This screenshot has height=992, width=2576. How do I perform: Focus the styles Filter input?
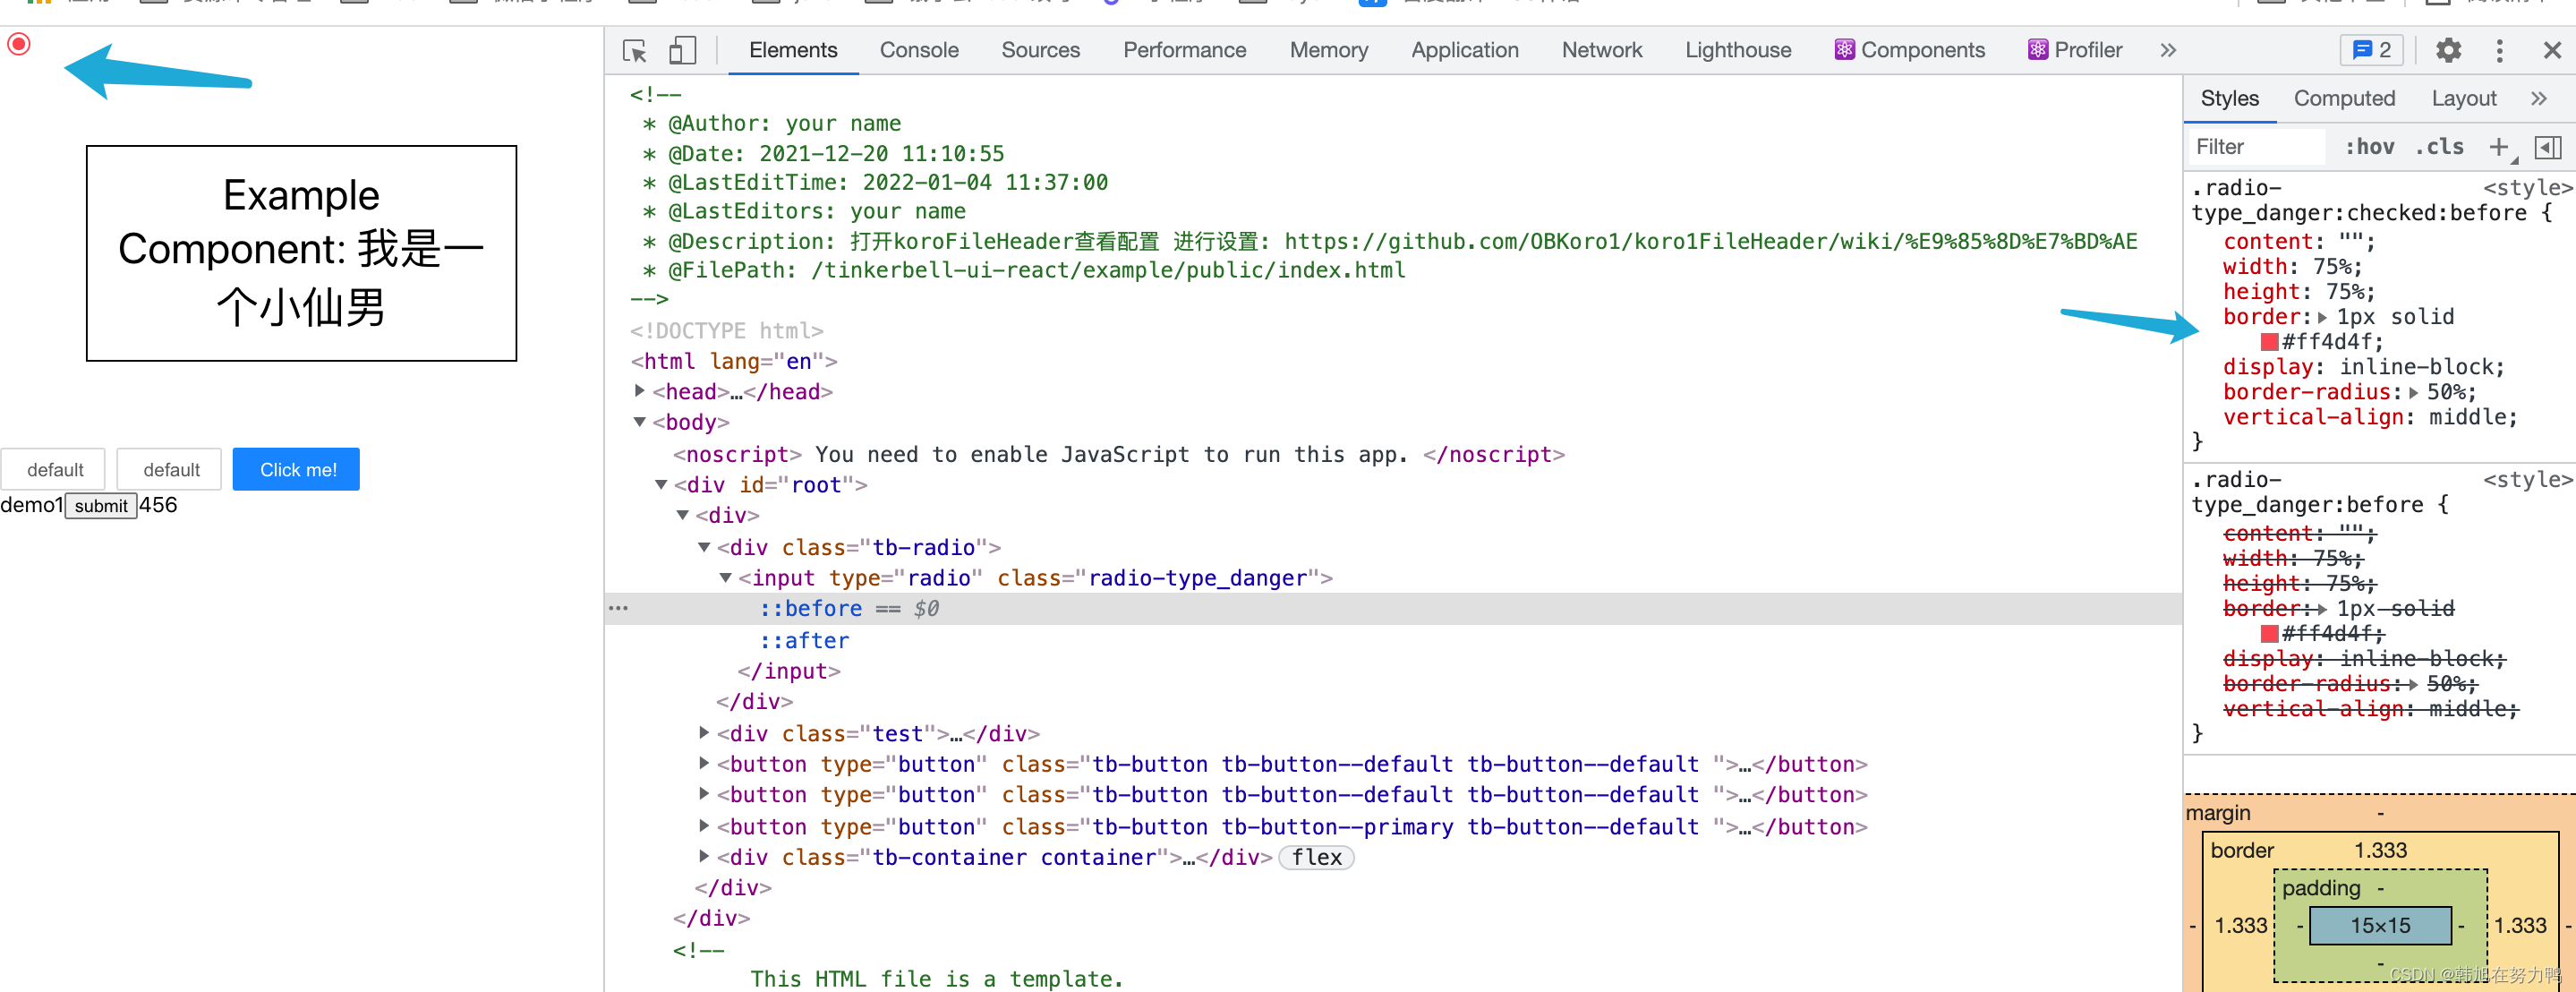tap(2257, 147)
